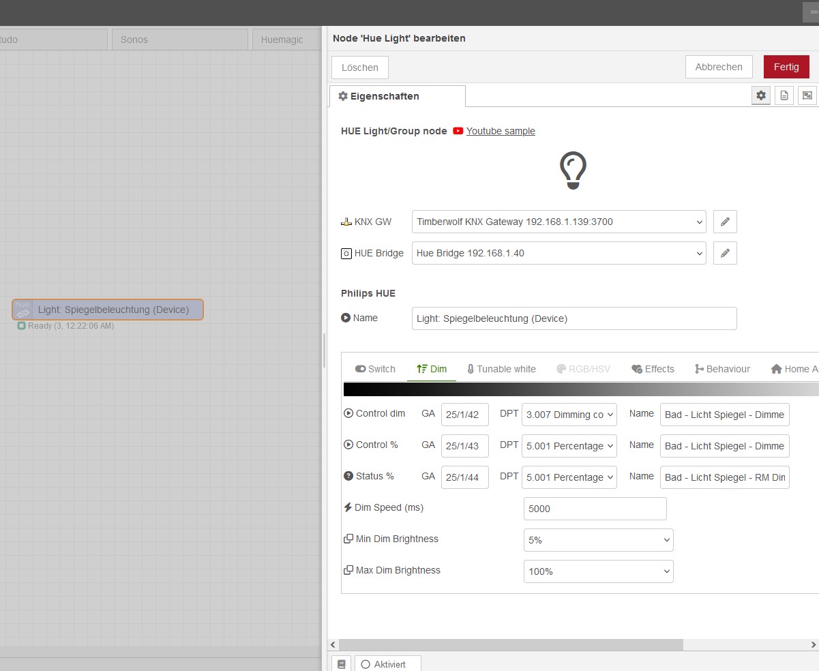Click the Hue icon on the canvas node
819x671 pixels.
(x=23, y=310)
